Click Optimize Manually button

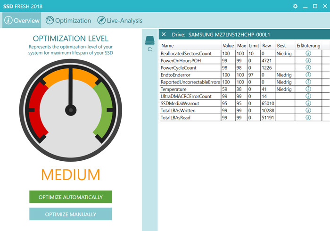tap(71, 214)
